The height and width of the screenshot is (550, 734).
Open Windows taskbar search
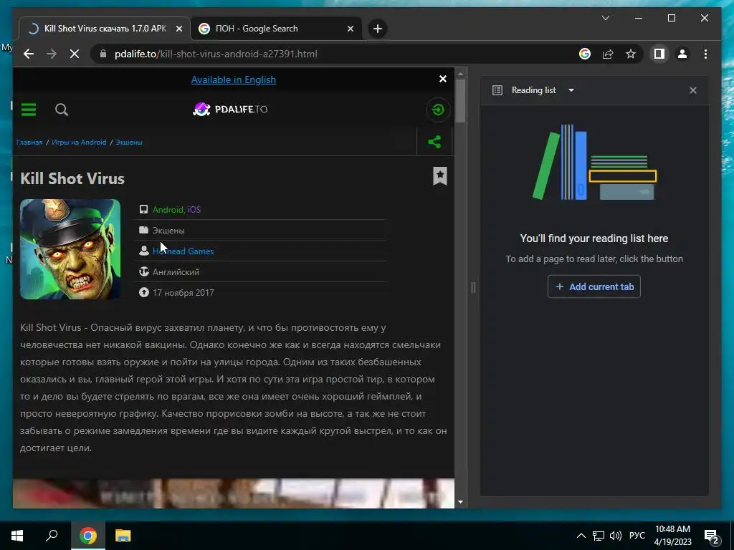pos(52,536)
